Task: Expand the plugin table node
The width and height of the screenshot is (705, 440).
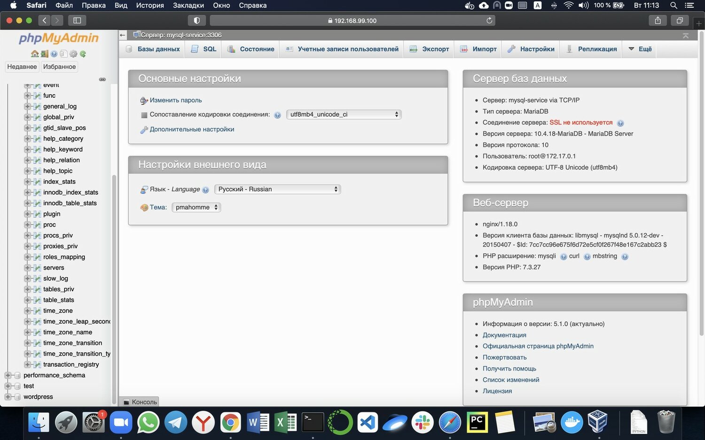Action: pos(27,214)
